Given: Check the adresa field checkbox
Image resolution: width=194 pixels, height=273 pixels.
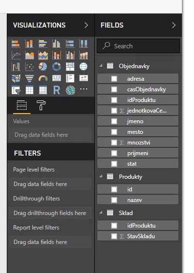Looking at the screenshot, I should [114, 79].
